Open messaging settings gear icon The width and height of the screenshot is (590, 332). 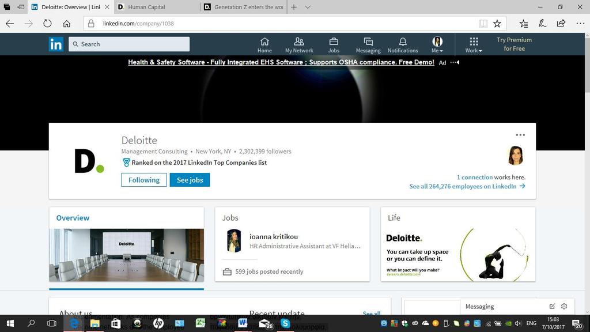click(564, 307)
